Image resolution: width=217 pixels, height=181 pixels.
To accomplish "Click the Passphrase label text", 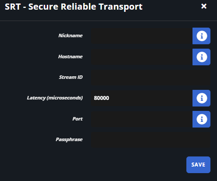I will pyautogui.click(x=69, y=139).
